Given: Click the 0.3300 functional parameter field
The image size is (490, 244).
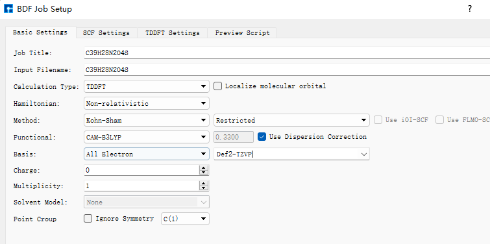Looking at the screenshot, I should (234, 137).
